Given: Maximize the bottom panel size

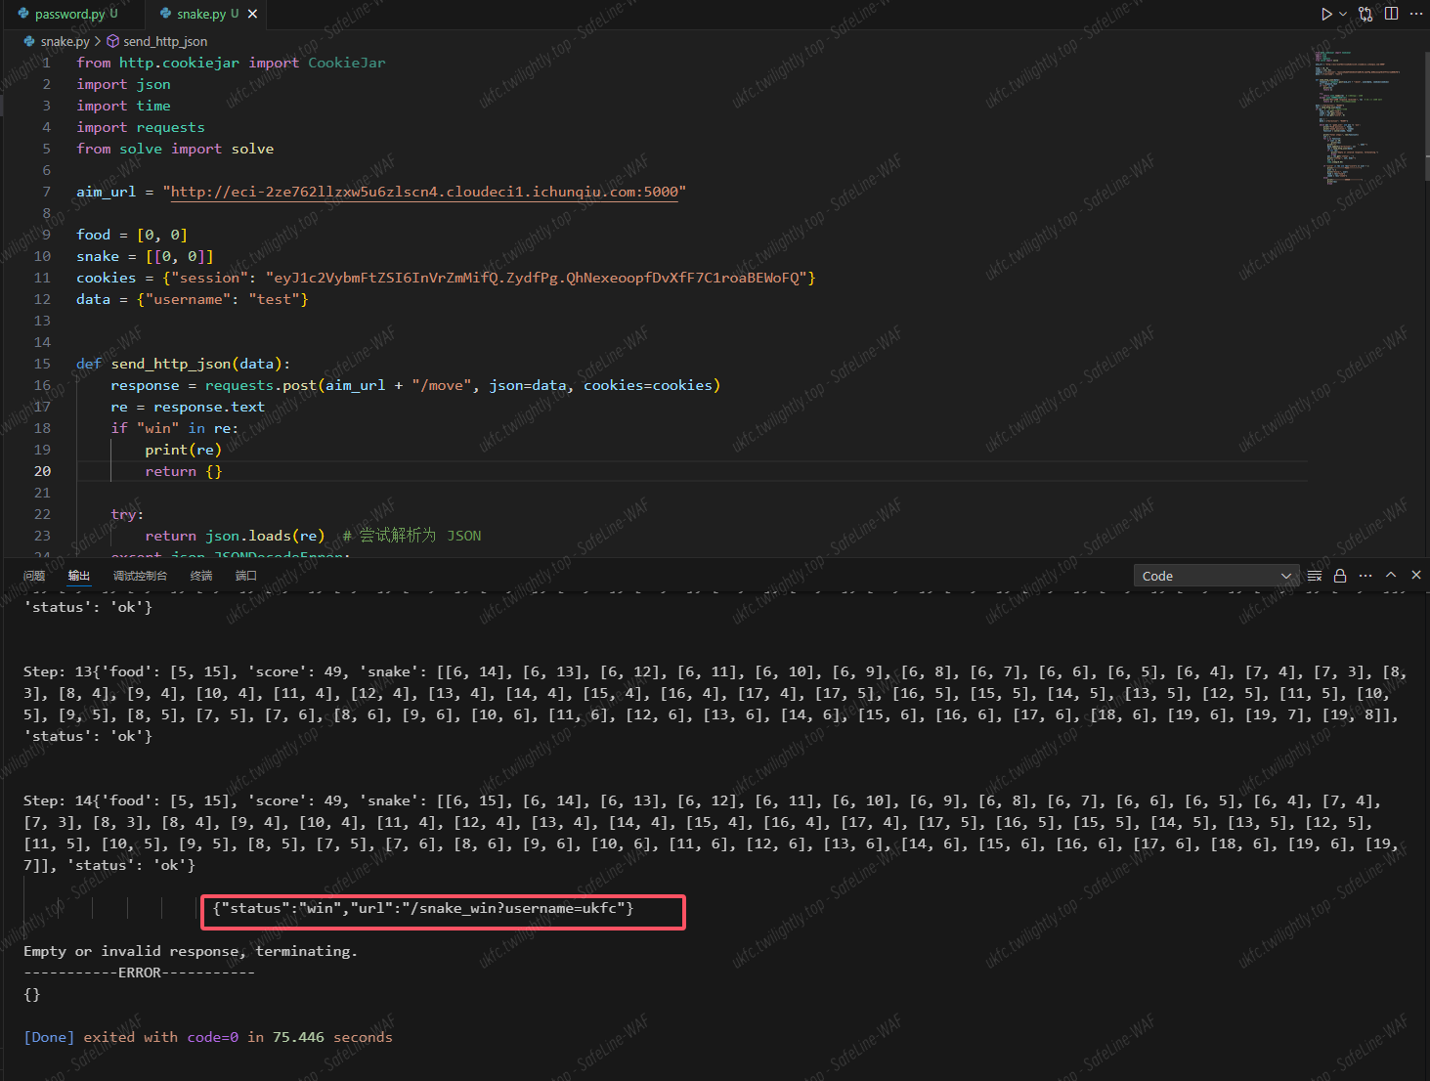Looking at the screenshot, I should (x=1391, y=576).
